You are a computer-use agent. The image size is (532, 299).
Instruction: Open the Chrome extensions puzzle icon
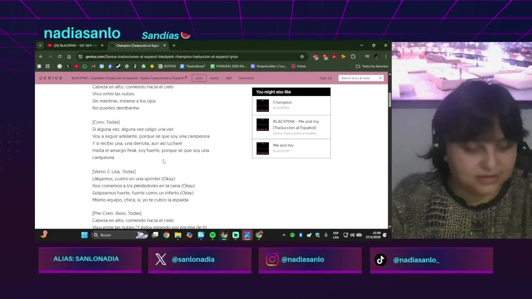click(353, 56)
